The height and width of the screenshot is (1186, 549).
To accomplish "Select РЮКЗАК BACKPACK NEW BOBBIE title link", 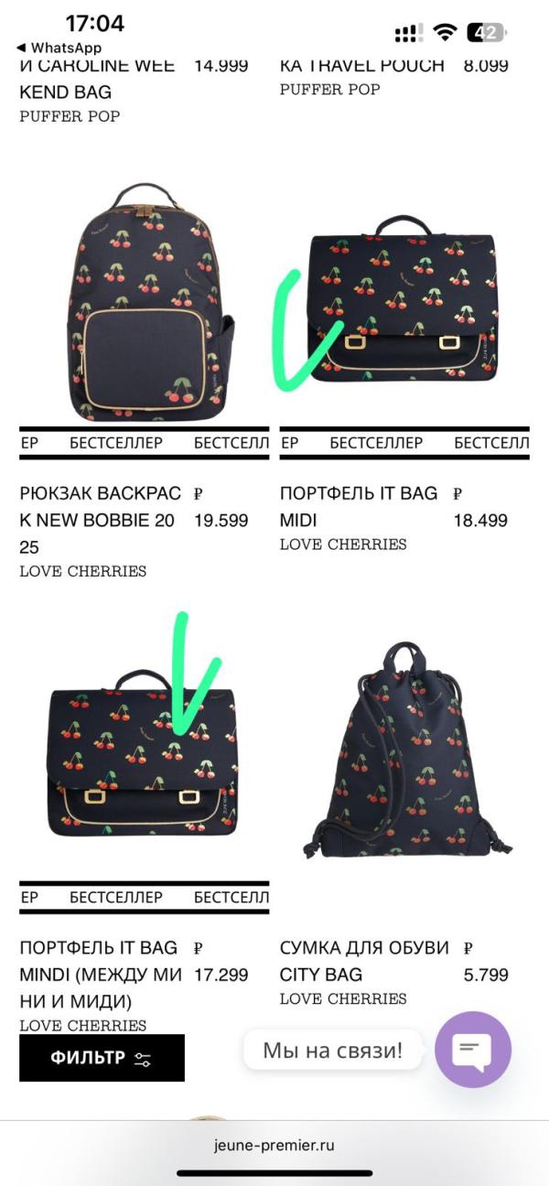I will pyautogui.click(x=101, y=521).
